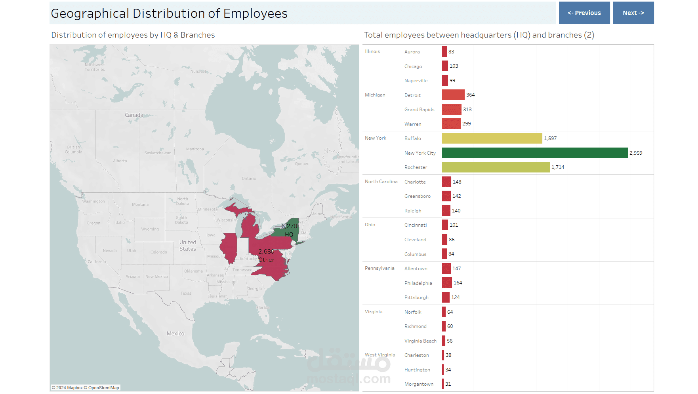Select the Buffalo yellow bar
This screenshot has height=394, width=698.
tap(492, 138)
